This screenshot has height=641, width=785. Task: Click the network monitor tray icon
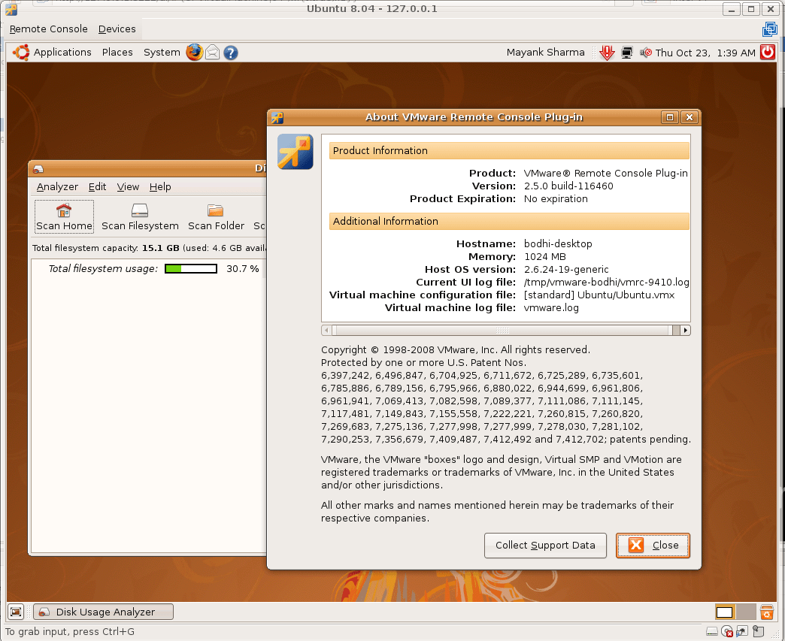(626, 53)
